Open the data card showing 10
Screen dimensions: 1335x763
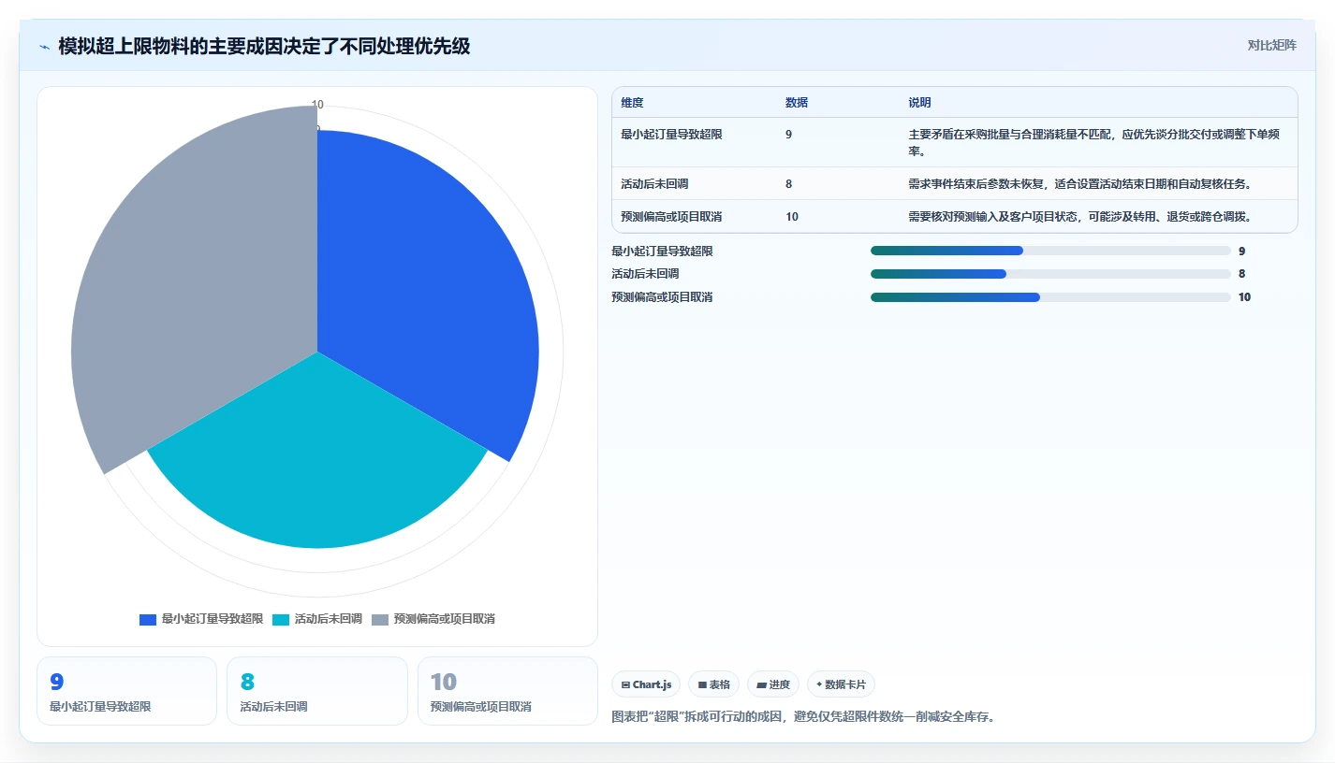507,691
